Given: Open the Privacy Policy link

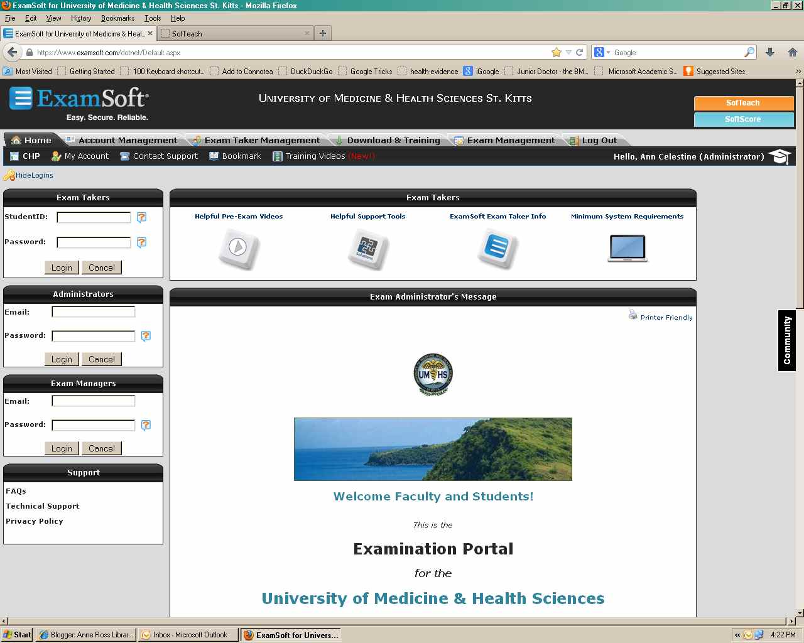Looking at the screenshot, I should [35, 521].
